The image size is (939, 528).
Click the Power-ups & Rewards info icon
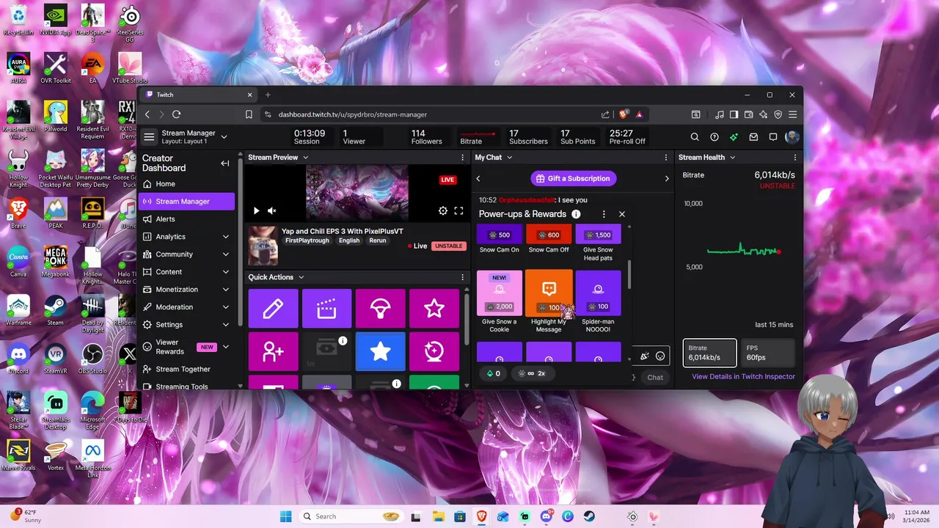click(576, 214)
